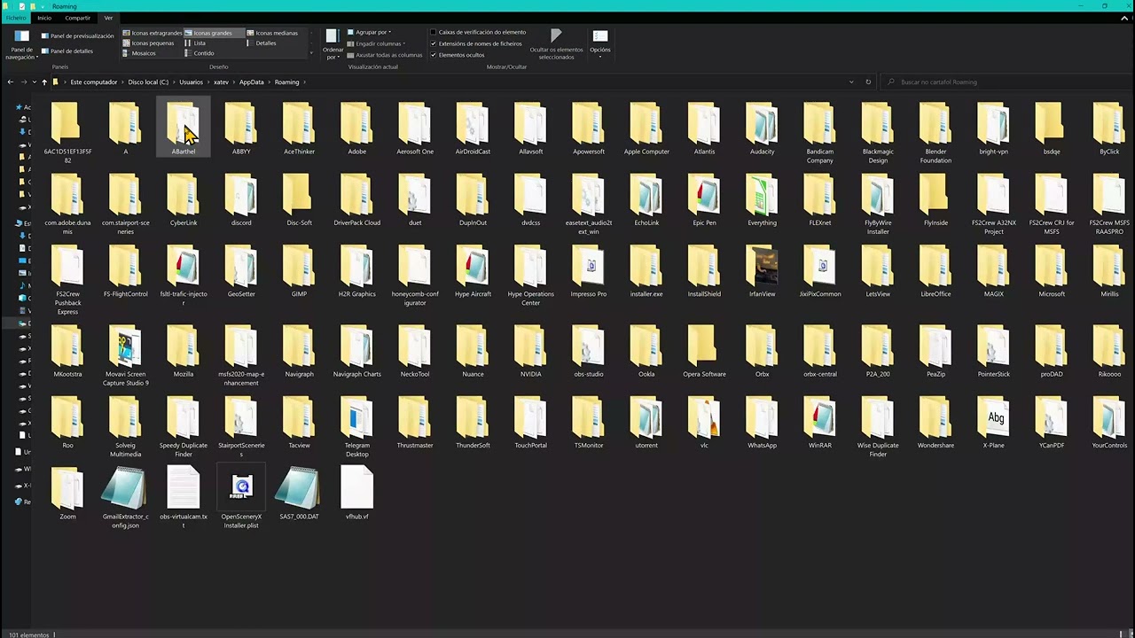
Task: Open the Ficheiro tab
Action: point(16,18)
